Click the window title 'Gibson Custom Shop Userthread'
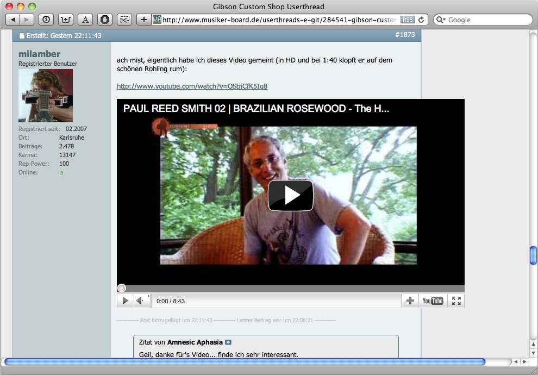538x375 pixels. tap(268, 7)
